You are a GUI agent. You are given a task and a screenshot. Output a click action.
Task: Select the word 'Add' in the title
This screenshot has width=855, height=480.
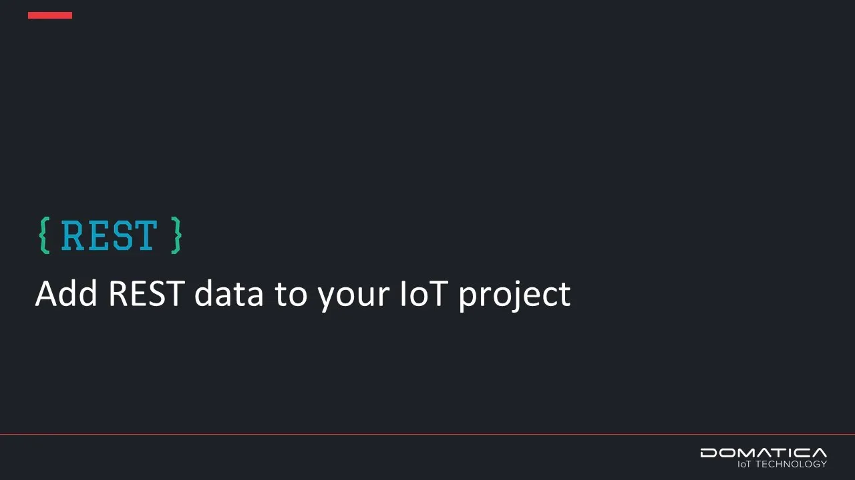[x=67, y=293]
